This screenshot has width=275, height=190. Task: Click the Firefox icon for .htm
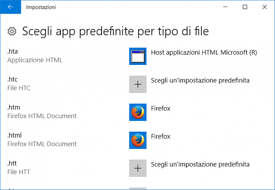pos(138,112)
